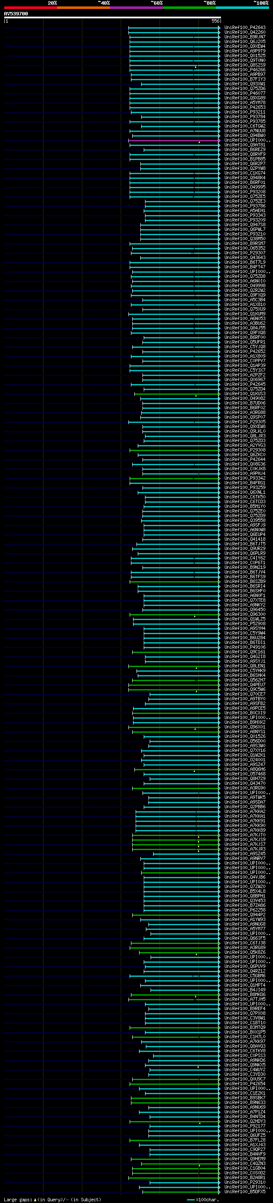Select label UniRef100_P29307

coord(245,253)
